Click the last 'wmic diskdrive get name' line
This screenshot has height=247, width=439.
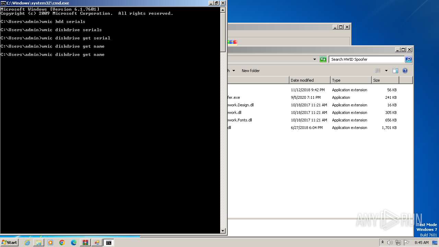tap(52, 55)
